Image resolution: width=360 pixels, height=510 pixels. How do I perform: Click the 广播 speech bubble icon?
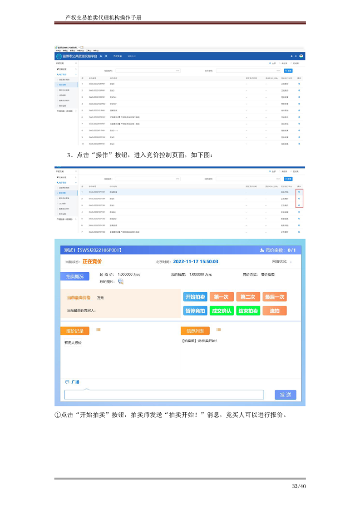(67, 382)
